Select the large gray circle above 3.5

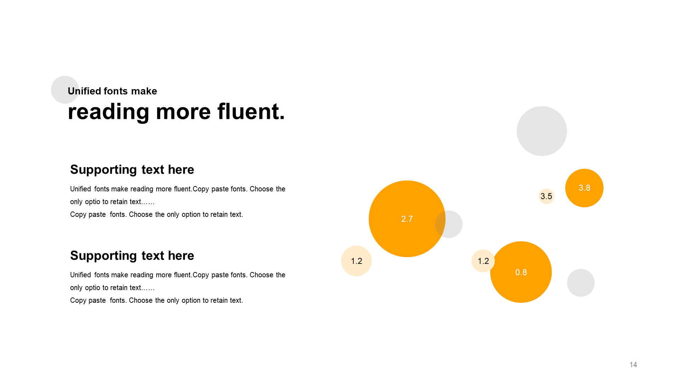coord(542,131)
